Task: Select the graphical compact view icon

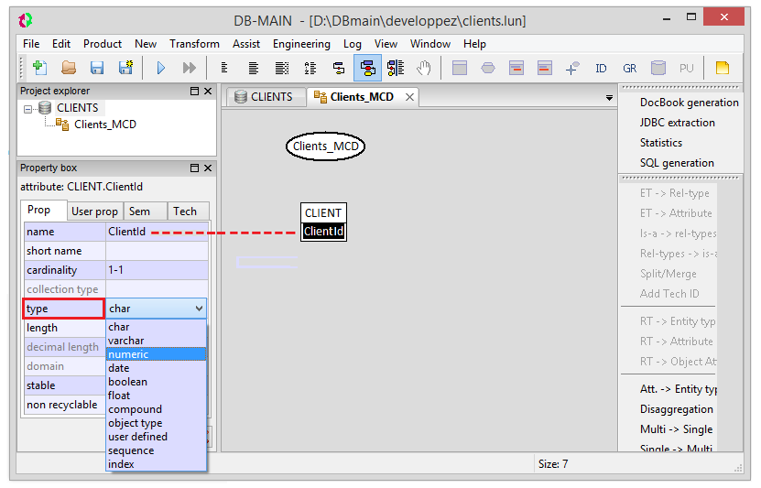Action: click(x=339, y=68)
